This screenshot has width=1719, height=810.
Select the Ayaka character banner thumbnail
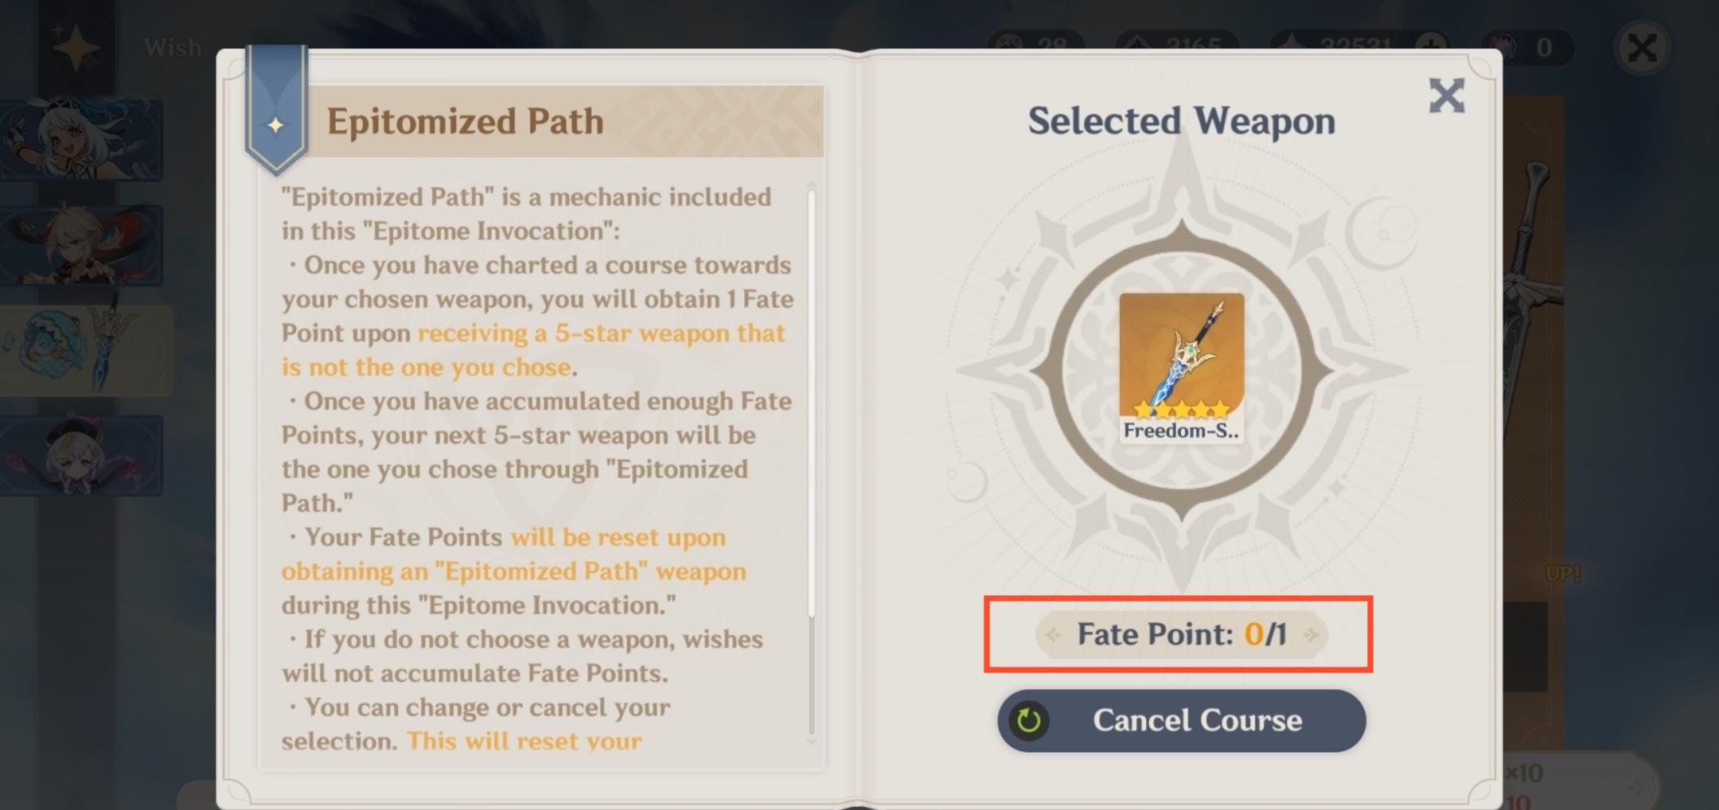[82, 140]
